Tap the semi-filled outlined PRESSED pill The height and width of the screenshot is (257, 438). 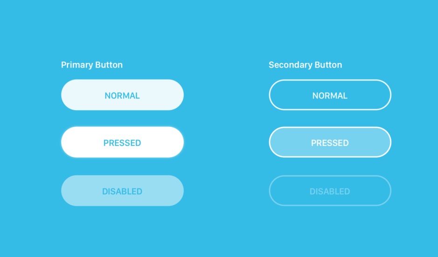pyautogui.click(x=330, y=142)
